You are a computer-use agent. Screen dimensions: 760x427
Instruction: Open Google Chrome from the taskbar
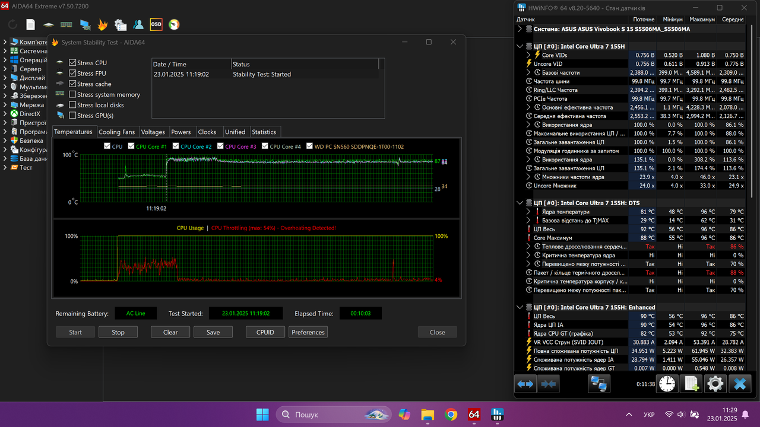[x=451, y=414]
